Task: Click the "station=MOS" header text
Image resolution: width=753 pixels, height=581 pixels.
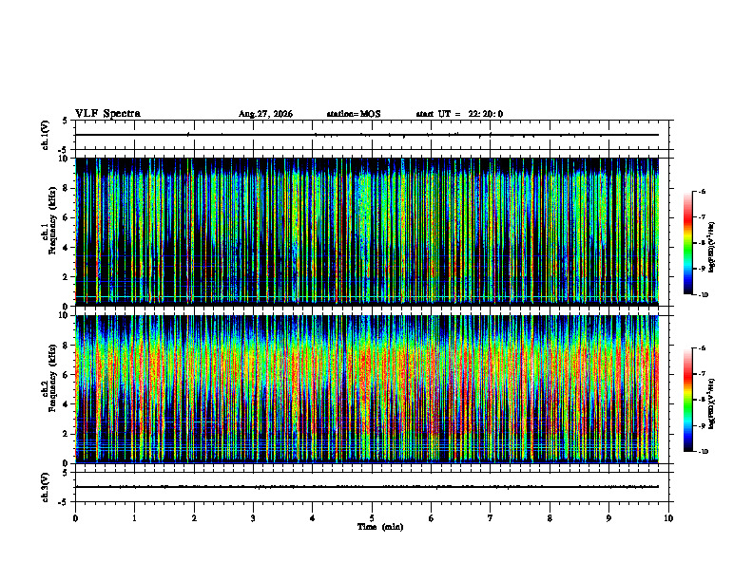Action: (x=354, y=114)
